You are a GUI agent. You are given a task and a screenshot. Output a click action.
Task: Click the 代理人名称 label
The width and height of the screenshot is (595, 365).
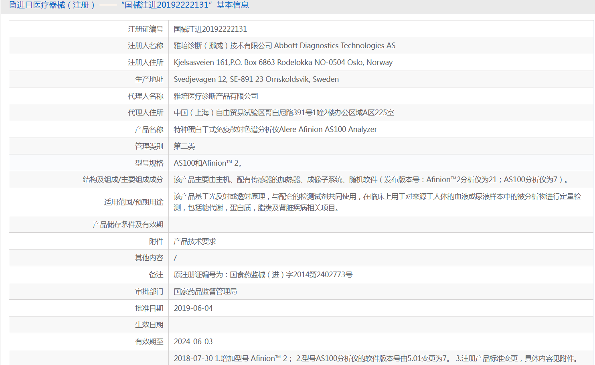pyautogui.click(x=146, y=96)
